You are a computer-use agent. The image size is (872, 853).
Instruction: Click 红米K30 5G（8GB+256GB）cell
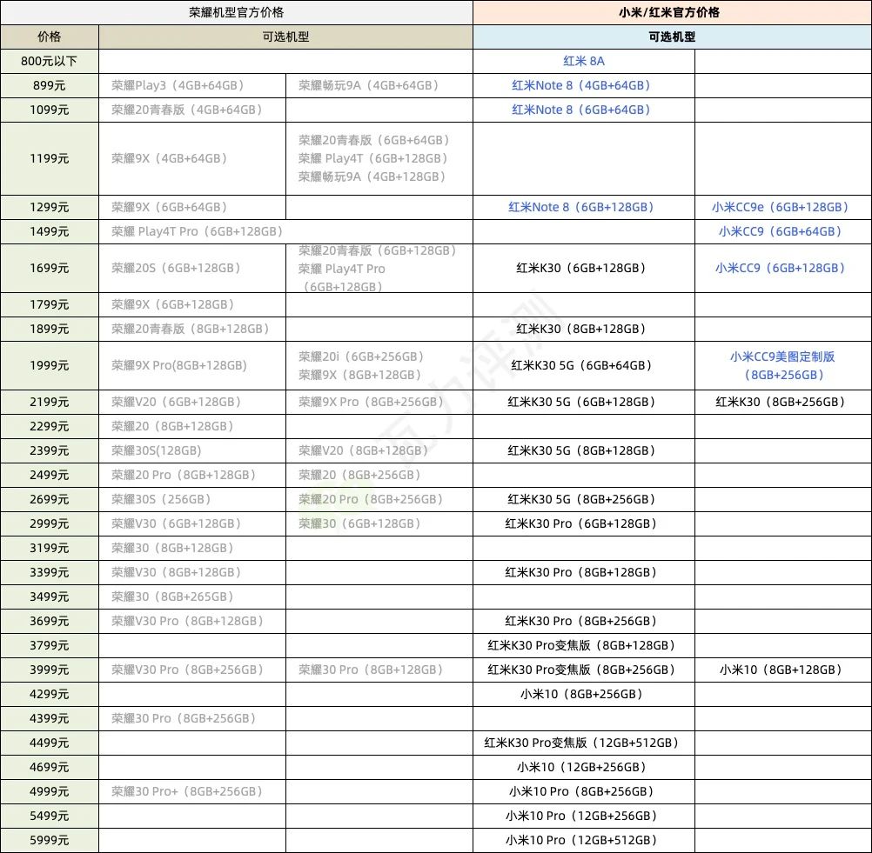click(584, 500)
